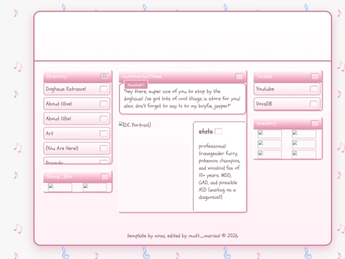Click the small icon beside stats heading
345x259 pixels.
coord(218,131)
